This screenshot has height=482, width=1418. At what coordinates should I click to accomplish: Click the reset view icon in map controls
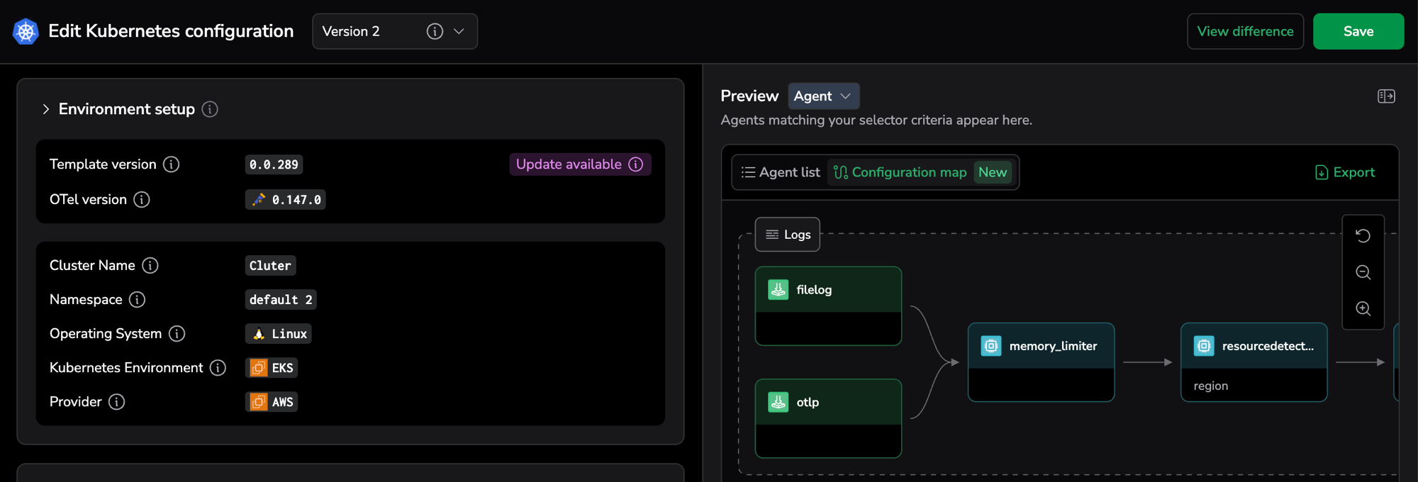click(x=1363, y=235)
